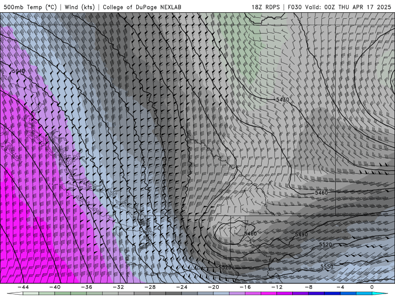Click the -12 color scale label
Image resolution: width=395 pixels, height=296 pixels.
click(277, 287)
